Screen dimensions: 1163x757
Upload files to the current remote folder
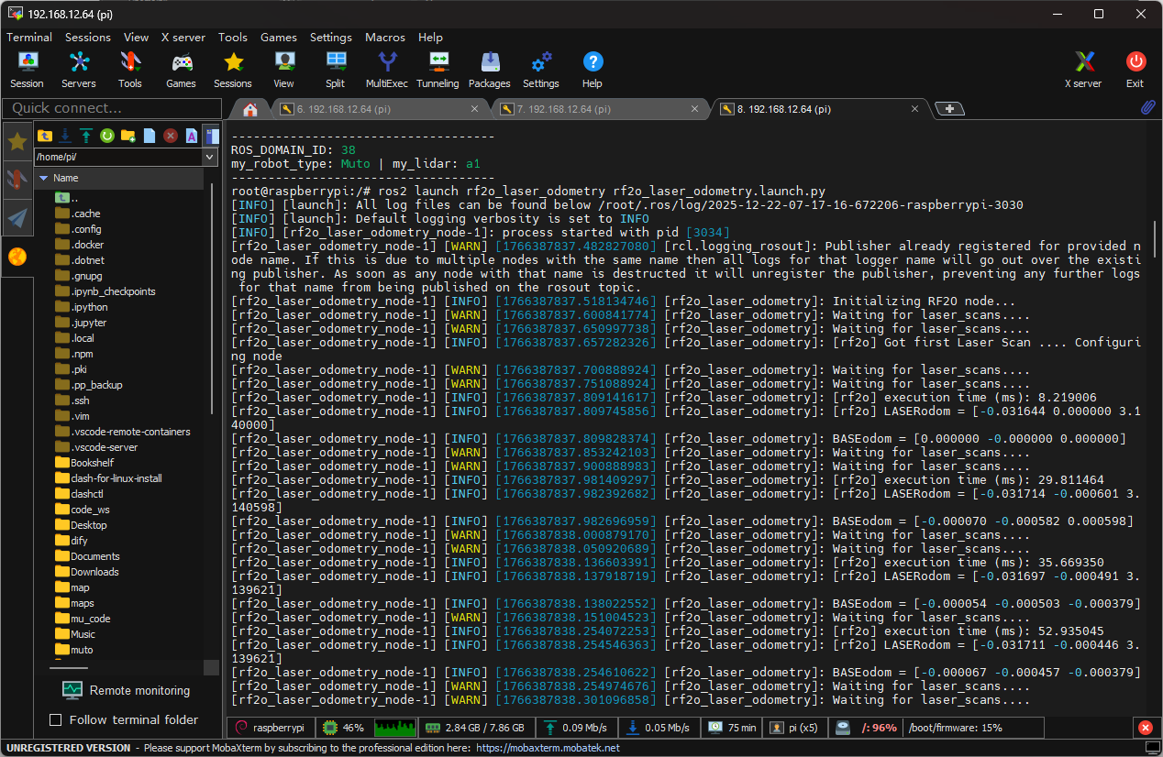click(86, 136)
